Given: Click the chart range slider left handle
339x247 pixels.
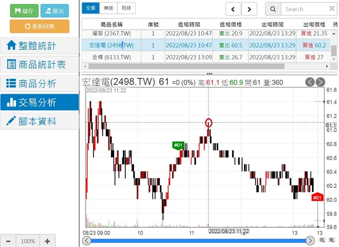Looking at the screenshot, I should pos(86,241).
